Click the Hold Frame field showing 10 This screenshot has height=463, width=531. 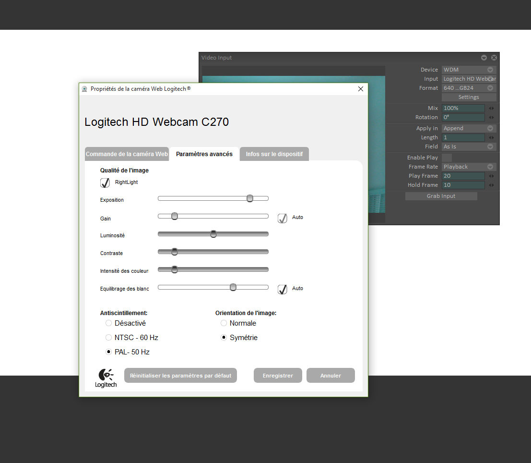click(x=463, y=185)
